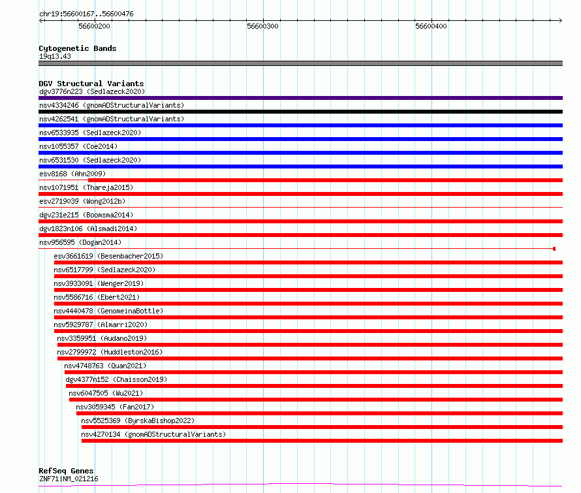Open nsv4334246 (gnomADStructuralVariants) label
581x493 pixels.
click(112, 105)
